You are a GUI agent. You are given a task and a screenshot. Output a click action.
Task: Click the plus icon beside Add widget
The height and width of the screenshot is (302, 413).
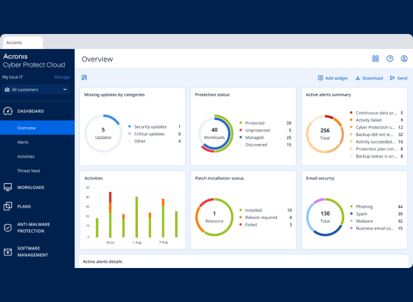(320, 78)
